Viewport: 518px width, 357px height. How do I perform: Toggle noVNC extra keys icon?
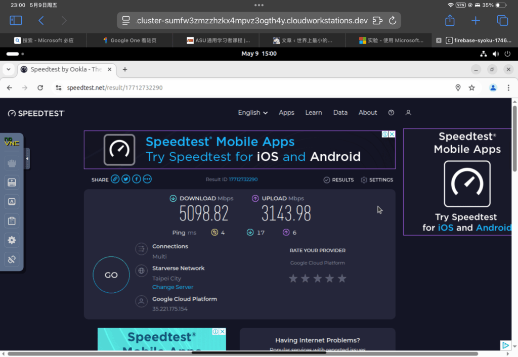[x=12, y=201]
